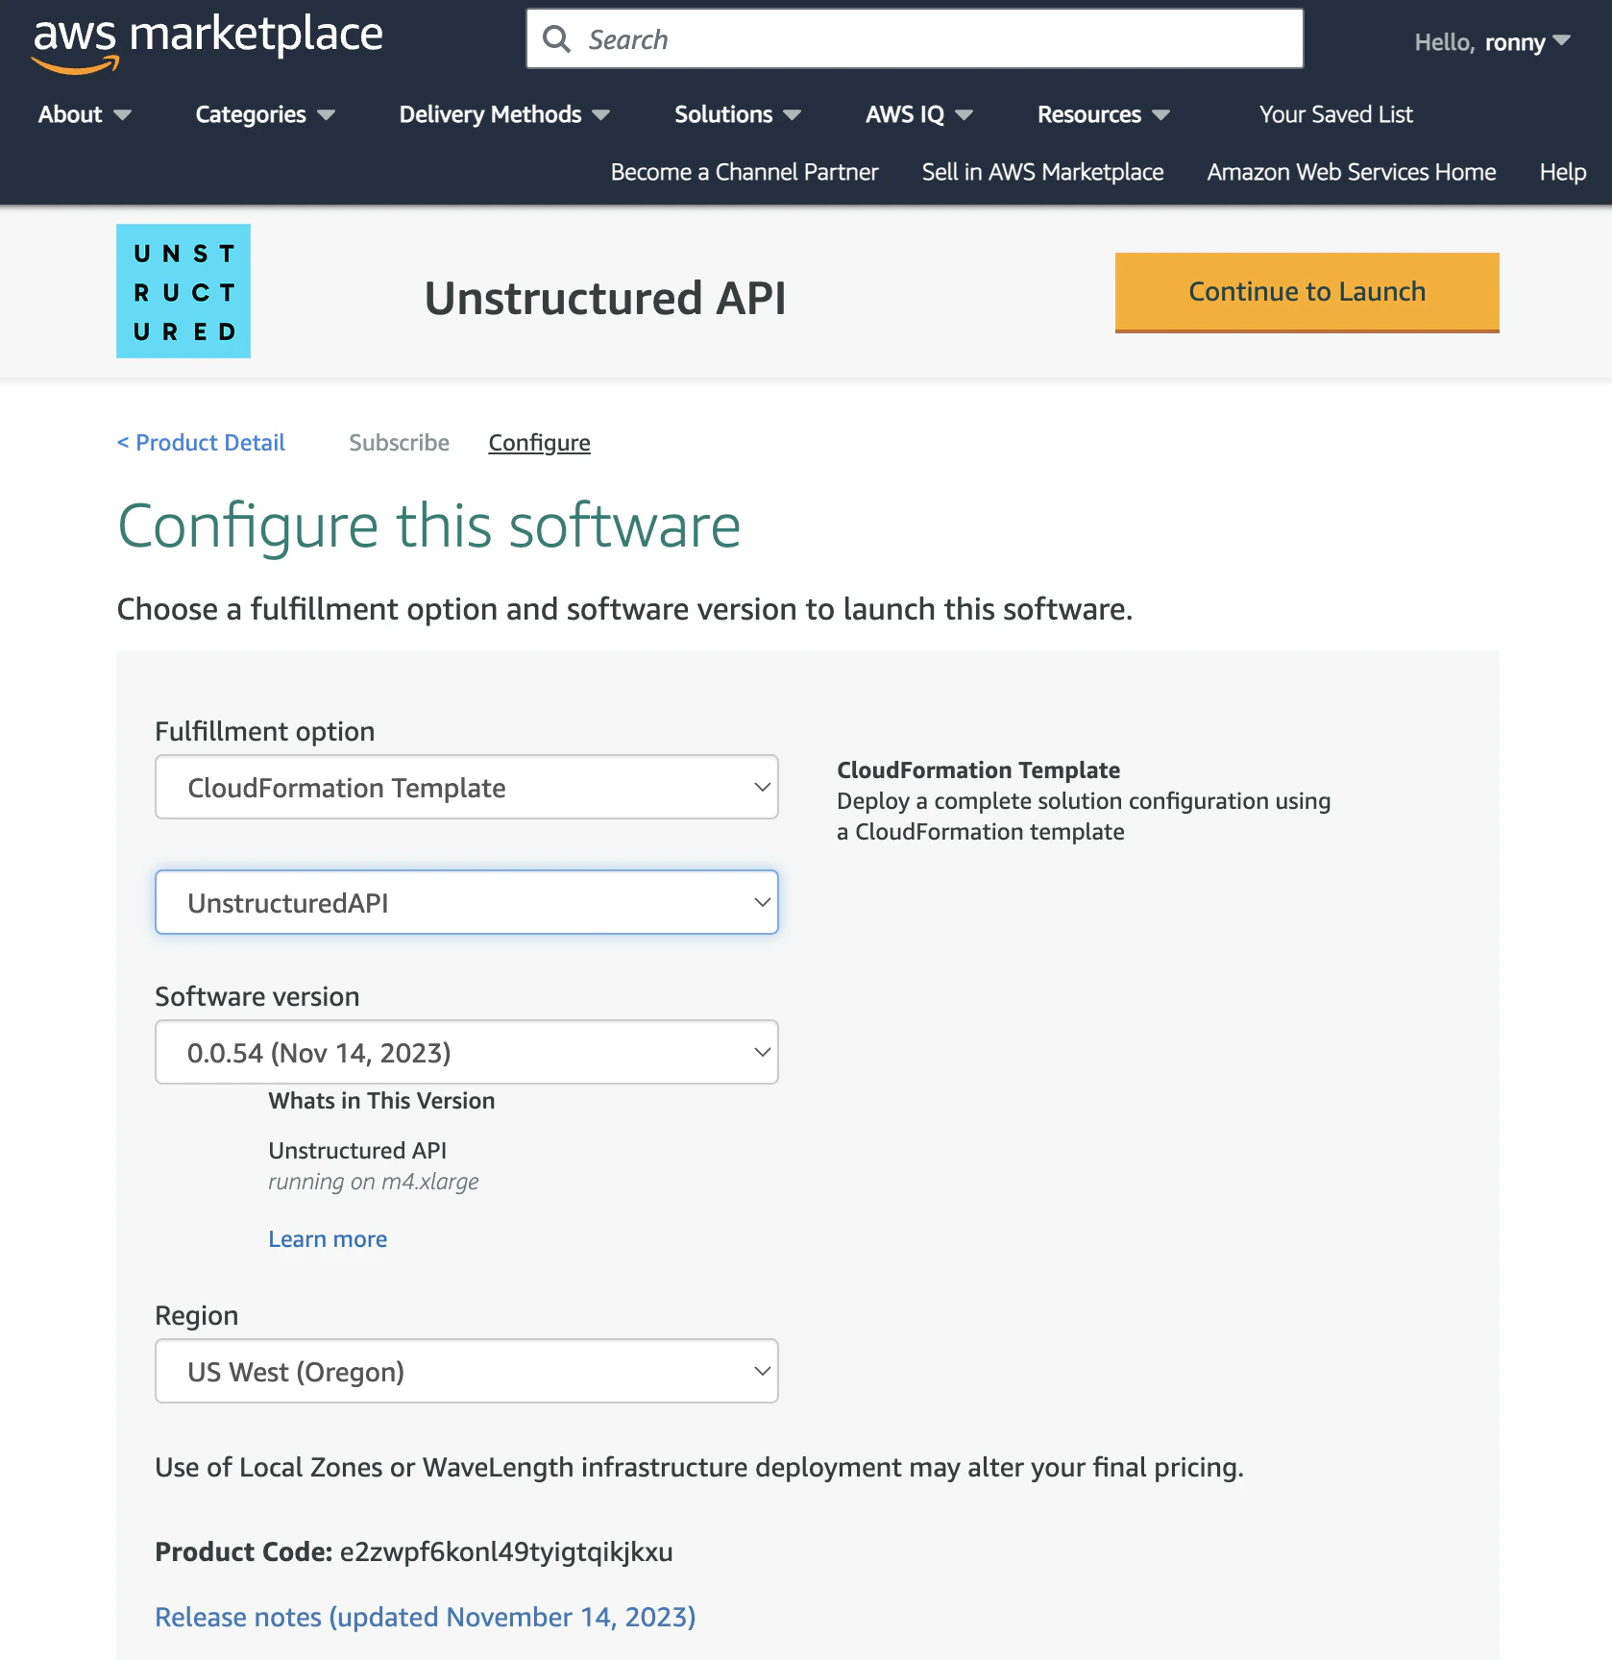This screenshot has height=1660, width=1612.
Task: Open the Solutions menu
Action: coord(736,114)
